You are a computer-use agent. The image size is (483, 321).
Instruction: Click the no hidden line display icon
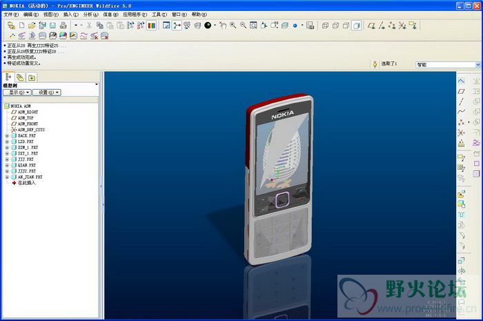tap(346, 26)
